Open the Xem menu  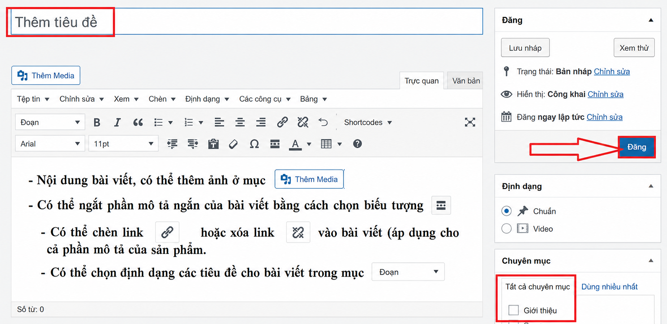tap(126, 99)
